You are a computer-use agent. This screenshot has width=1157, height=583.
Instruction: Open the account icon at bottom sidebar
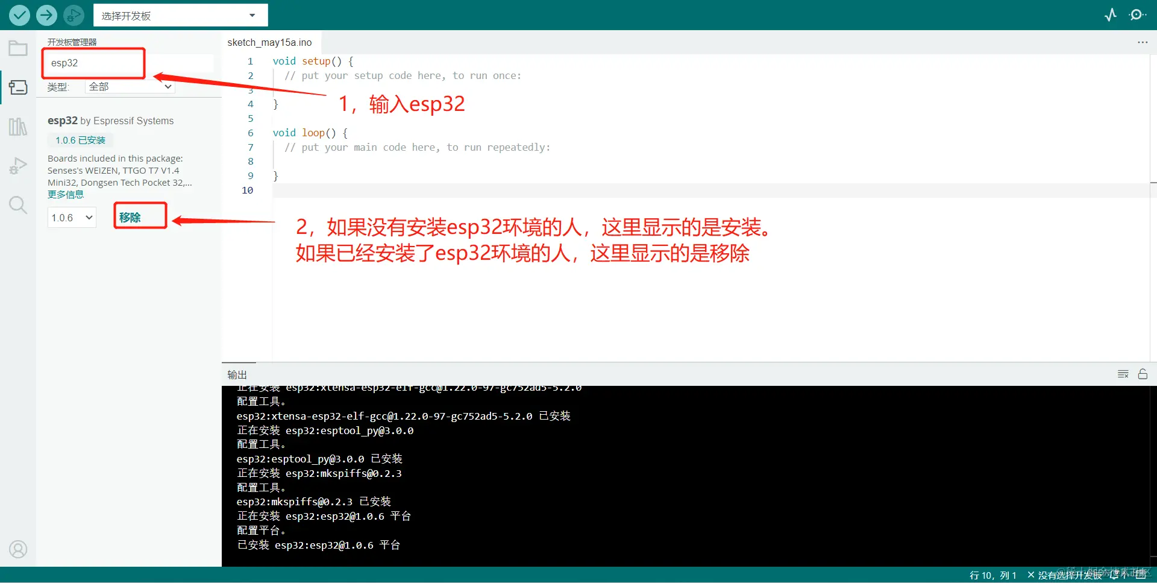point(17,549)
